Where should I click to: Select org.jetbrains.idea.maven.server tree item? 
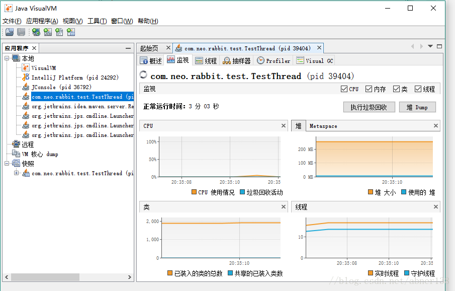82,106
